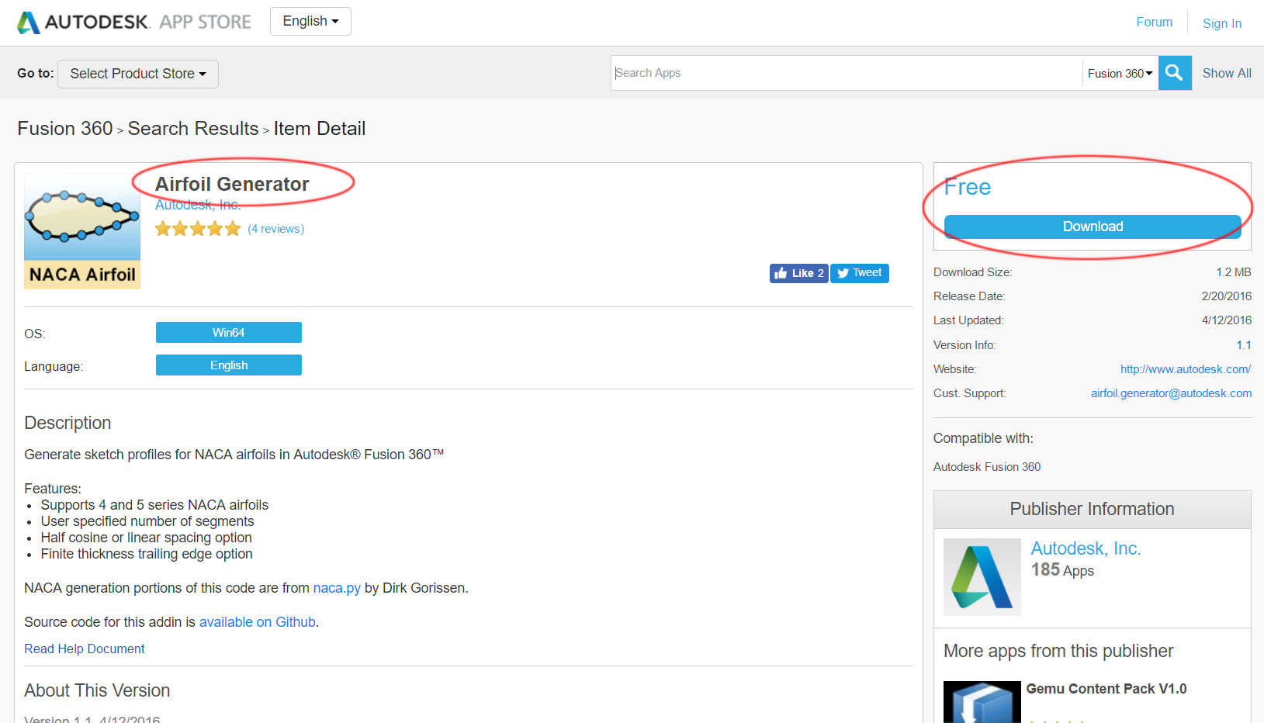The height and width of the screenshot is (723, 1264).
Task: Open Autodesk, Inc. in Publisher Information
Action: (1086, 548)
